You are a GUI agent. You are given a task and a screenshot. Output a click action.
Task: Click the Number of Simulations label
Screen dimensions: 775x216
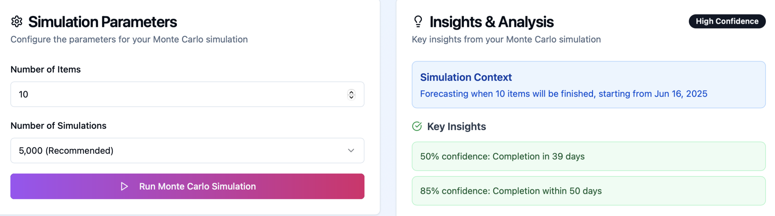[58, 126]
